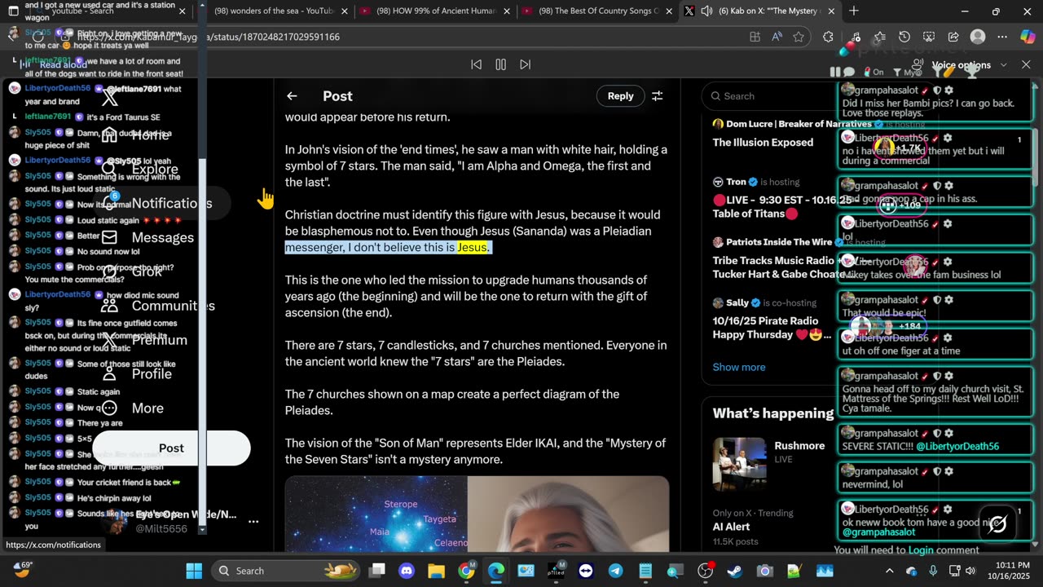Close The Best Of Country Songs tab
The image size is (1043, 587).
(x=668, y=11)
